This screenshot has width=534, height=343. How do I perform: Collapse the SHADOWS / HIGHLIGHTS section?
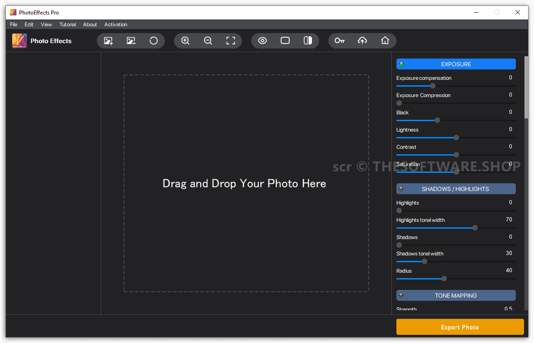(x=456, y=189)
